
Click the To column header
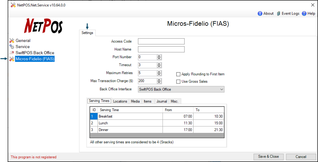pos(209,110)
